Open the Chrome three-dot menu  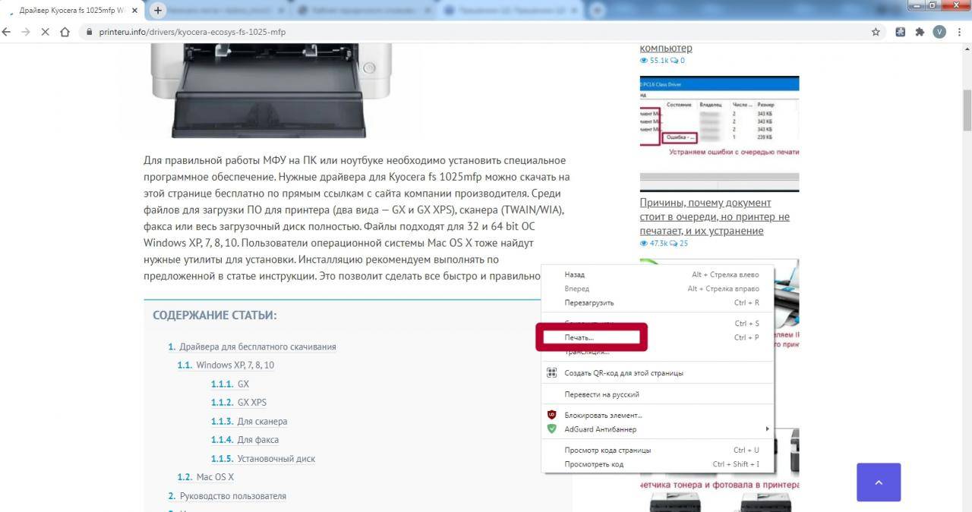pyautogui.click(x=960, y=32)
